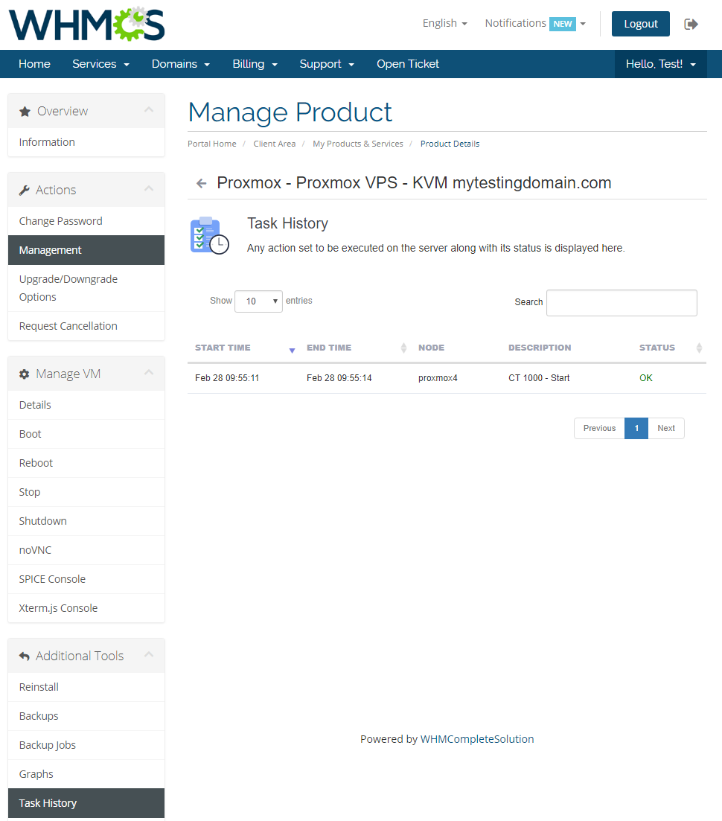Select Open Ticket in navigation bar

[x=408, y=64]
